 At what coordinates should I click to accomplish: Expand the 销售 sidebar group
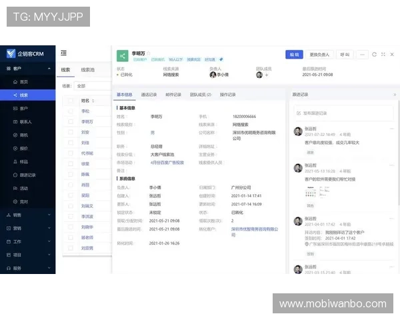pyautogui.click(x=49, y=215)
